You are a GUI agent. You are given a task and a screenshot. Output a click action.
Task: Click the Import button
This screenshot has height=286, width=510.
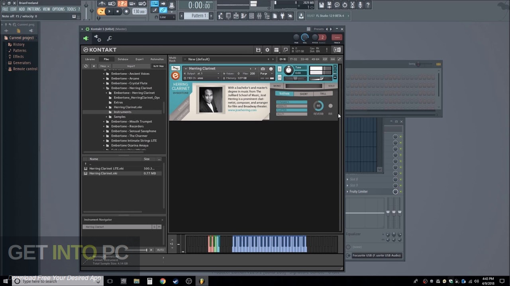coord(131,66)
